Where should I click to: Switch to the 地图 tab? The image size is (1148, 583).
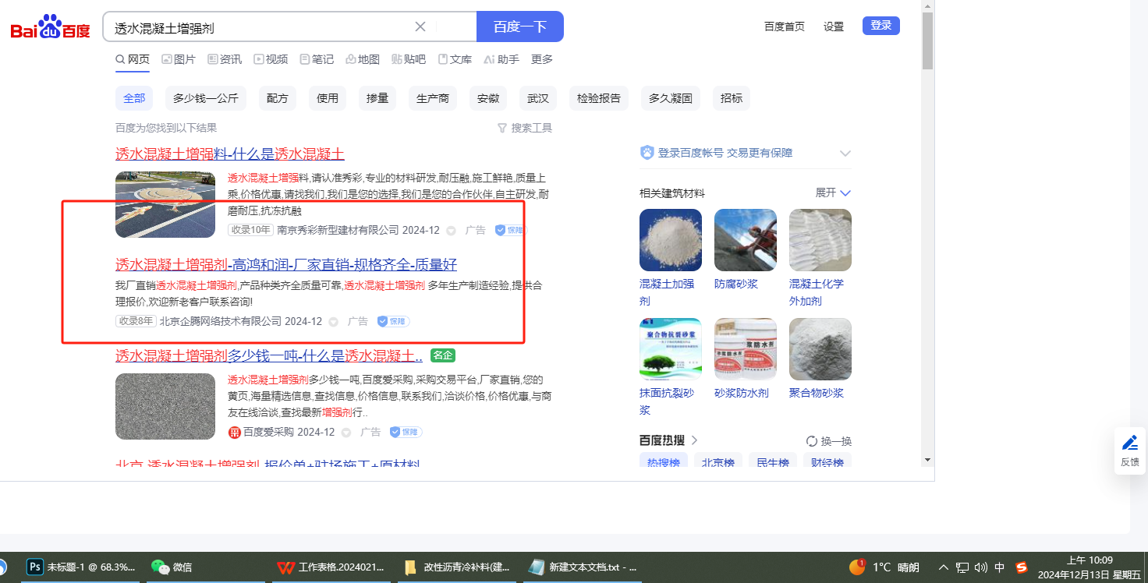(x=363, y=59)
